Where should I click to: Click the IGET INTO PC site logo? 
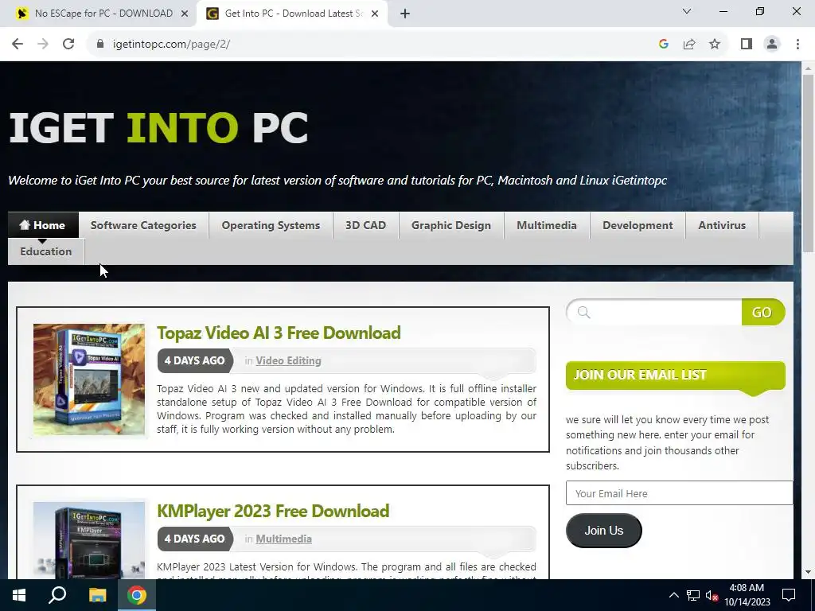pyautogui.click(x=158, y=128)
